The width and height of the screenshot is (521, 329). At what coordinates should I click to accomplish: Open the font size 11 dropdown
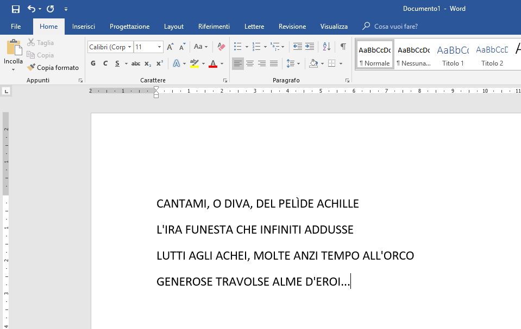(160, 47)
